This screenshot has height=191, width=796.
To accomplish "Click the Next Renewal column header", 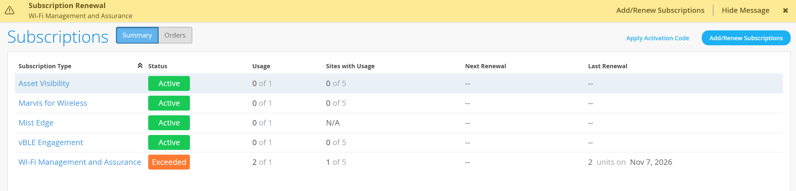I will click(485, 66).
